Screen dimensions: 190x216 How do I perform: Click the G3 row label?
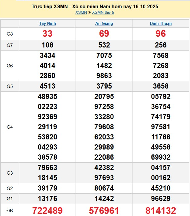pyautogui.click(x=10, y=173)
